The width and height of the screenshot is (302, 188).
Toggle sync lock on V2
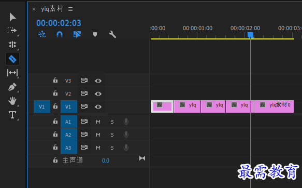pos(84,93)
